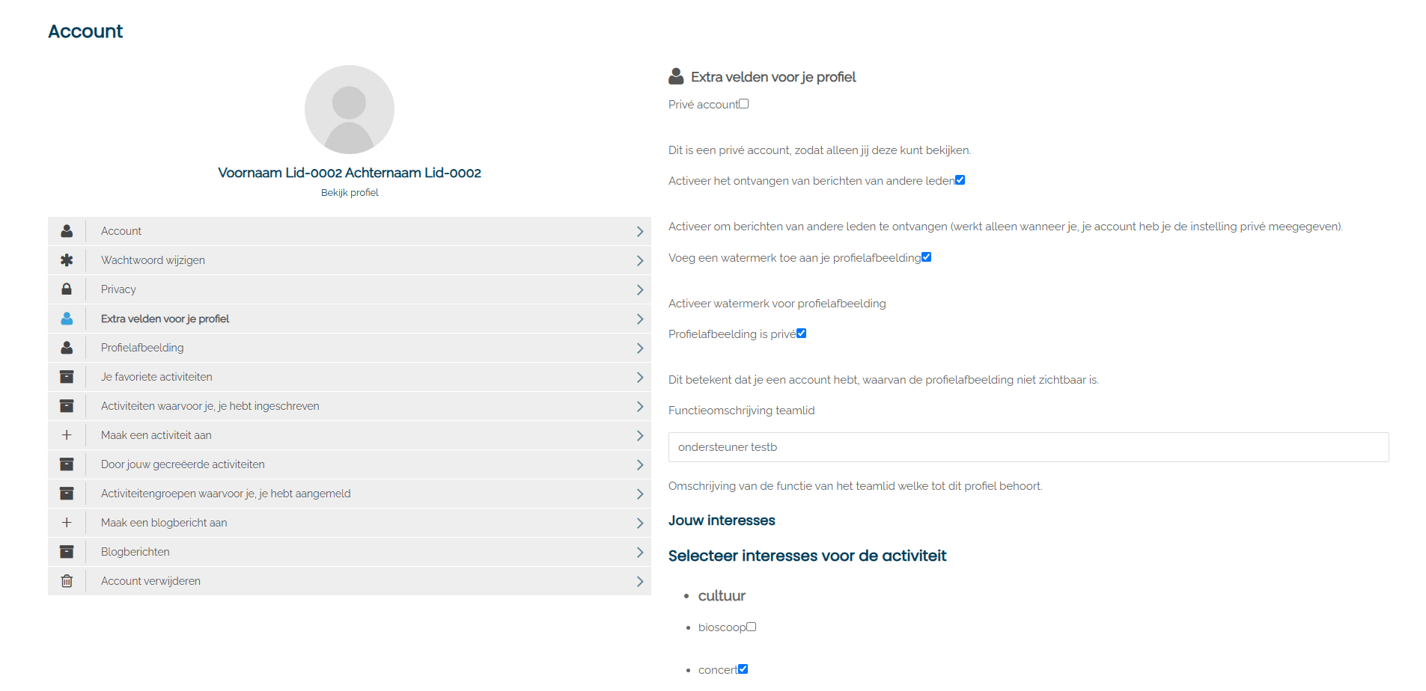Click the archive icon for Je favoriete activiteiten
The image size is (1426, 691).
pos(67,377)
